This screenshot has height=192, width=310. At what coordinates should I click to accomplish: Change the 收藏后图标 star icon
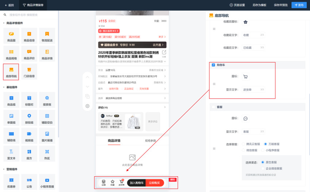(245, 22)
